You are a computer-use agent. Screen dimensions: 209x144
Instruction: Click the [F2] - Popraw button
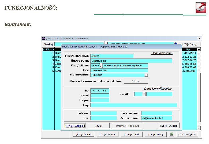[107, 134]
